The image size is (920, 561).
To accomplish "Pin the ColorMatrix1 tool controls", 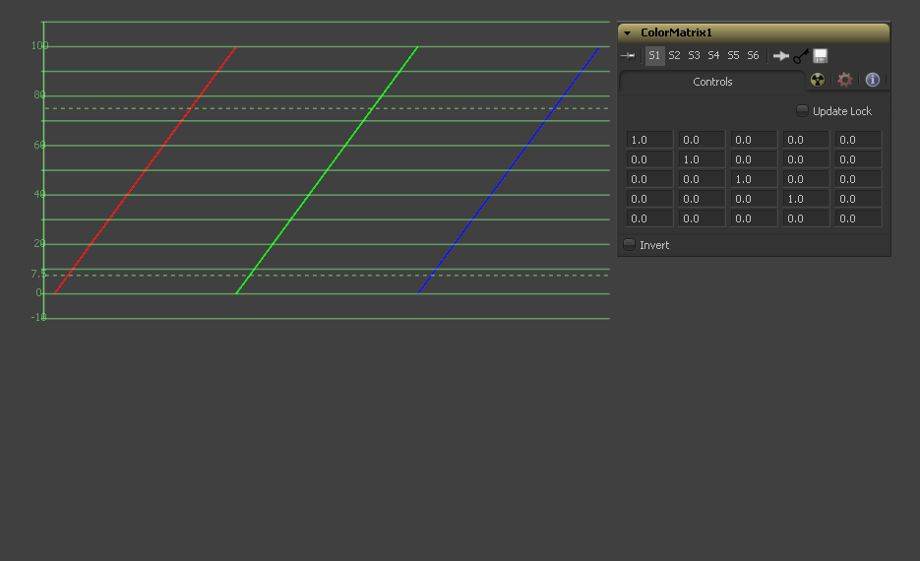I will 628,56.
